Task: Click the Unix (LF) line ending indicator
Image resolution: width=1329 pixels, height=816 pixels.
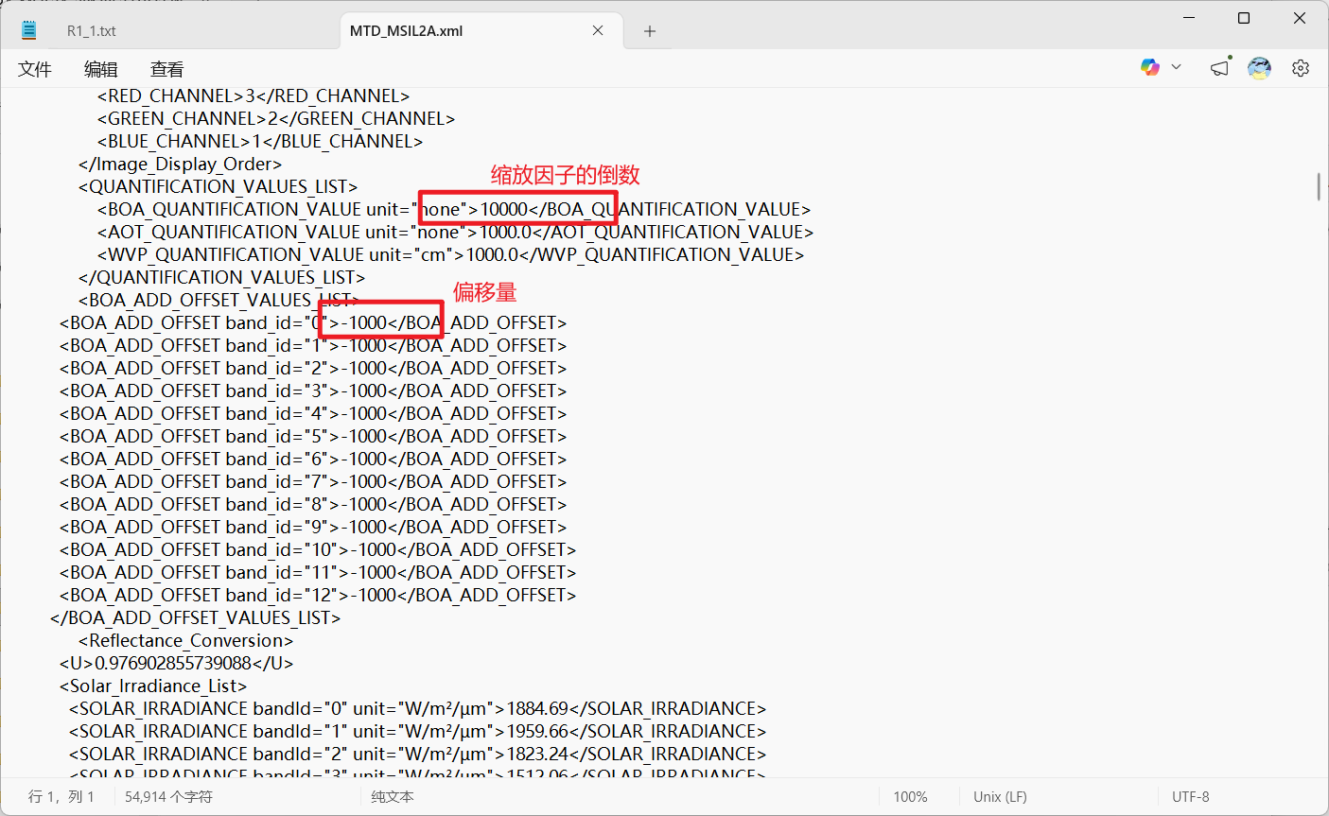Action: pyautogui.click(x=1000, y=797)
